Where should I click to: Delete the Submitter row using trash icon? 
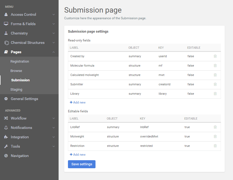pos(215,84)
